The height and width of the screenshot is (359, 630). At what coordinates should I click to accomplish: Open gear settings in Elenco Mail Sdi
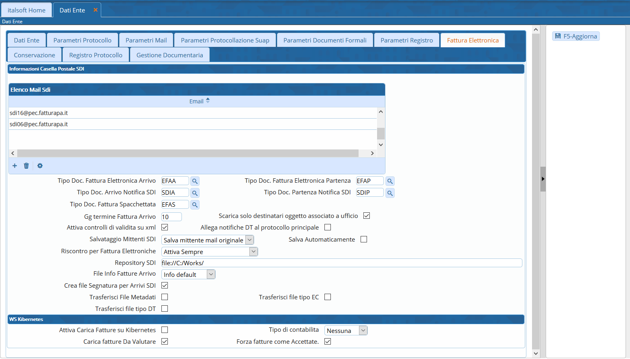click(40, 166)
